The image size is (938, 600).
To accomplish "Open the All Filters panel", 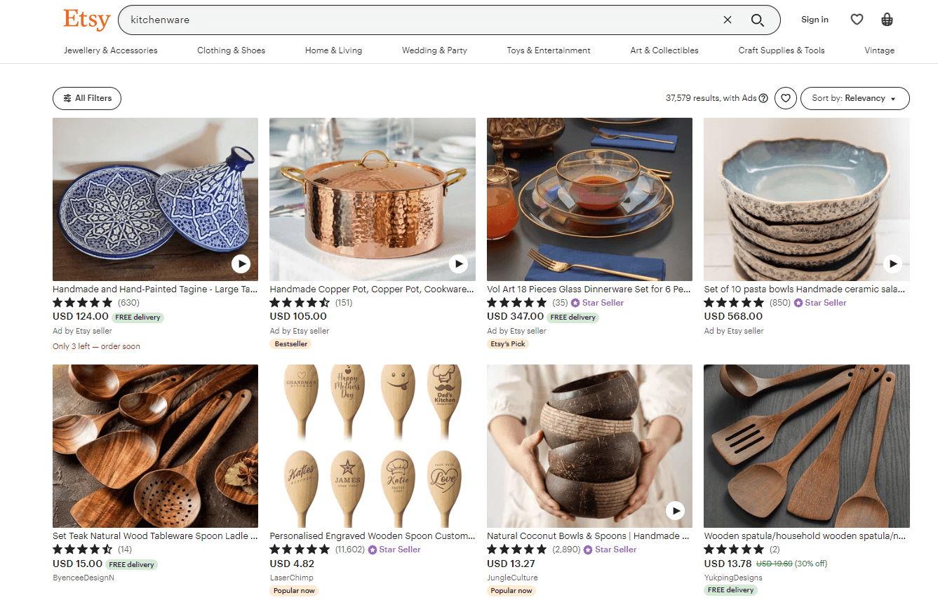I will [86, 98].
